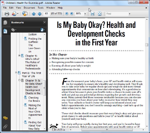The image size is (150, 133).
Task: Open the File menu
Action: [5, 8]
